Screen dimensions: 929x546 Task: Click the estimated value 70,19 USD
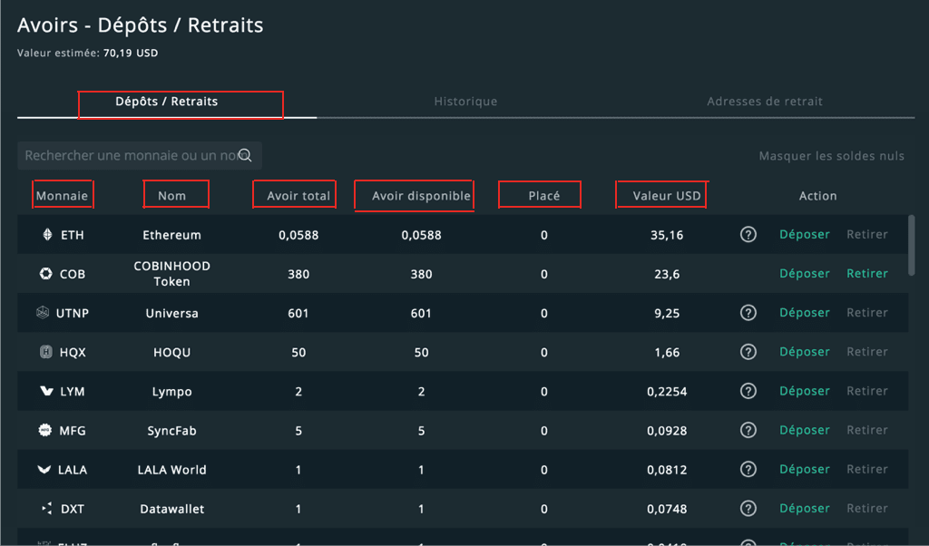[x=131, y=53]
